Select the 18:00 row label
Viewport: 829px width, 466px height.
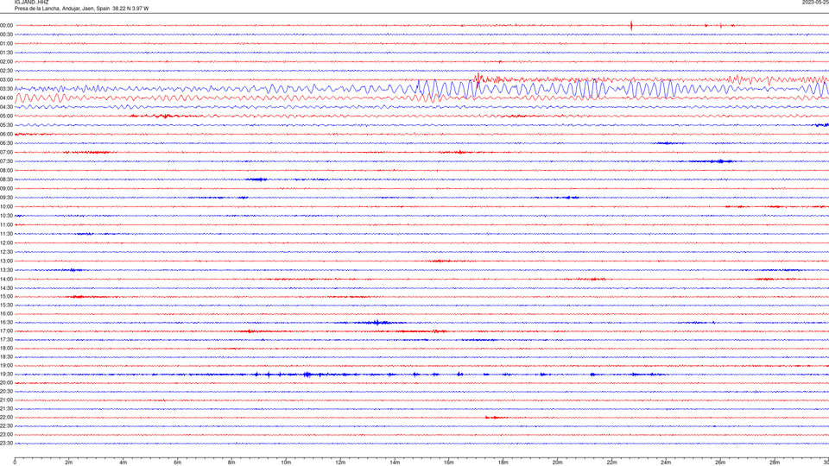6,348
